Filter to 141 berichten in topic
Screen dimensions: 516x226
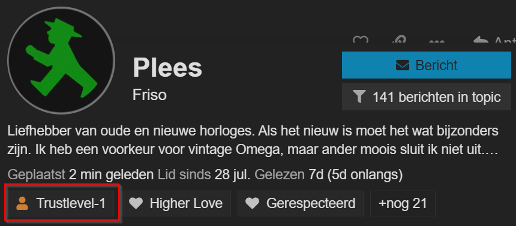pyautogui.click(x=426, y=97)
